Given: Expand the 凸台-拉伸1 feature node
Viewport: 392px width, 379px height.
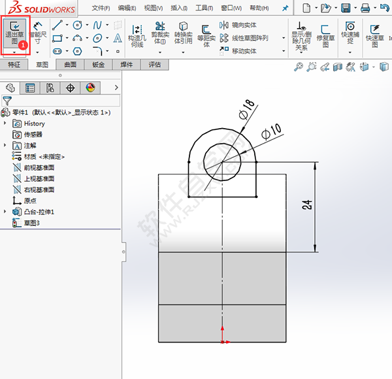Looking at the screenshot, I should tap(5, 212).
